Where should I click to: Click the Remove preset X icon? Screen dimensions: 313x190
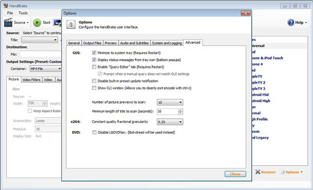[x=258, y=172]
